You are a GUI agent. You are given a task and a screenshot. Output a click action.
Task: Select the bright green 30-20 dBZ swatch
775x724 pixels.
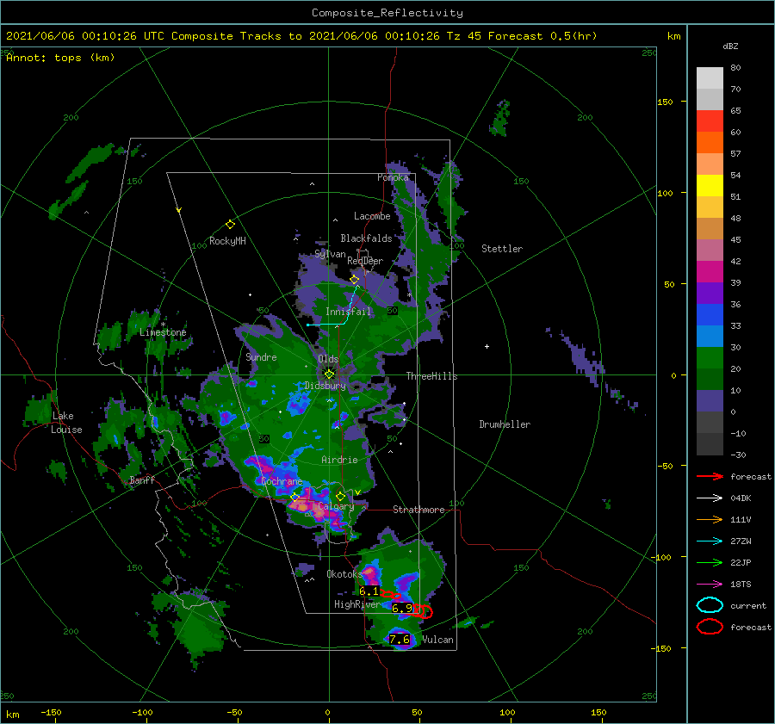[710, 358]
